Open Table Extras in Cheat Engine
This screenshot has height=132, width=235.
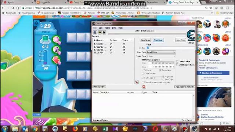(x=187, y=120)
